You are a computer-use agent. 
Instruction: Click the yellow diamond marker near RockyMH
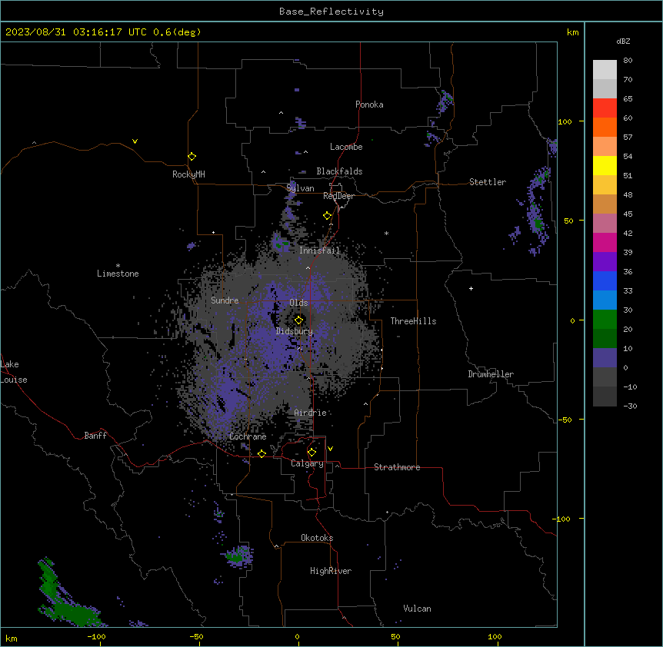[x=192, y=156]
